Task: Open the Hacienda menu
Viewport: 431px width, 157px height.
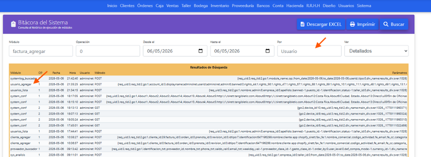Action: pos(295,6)
